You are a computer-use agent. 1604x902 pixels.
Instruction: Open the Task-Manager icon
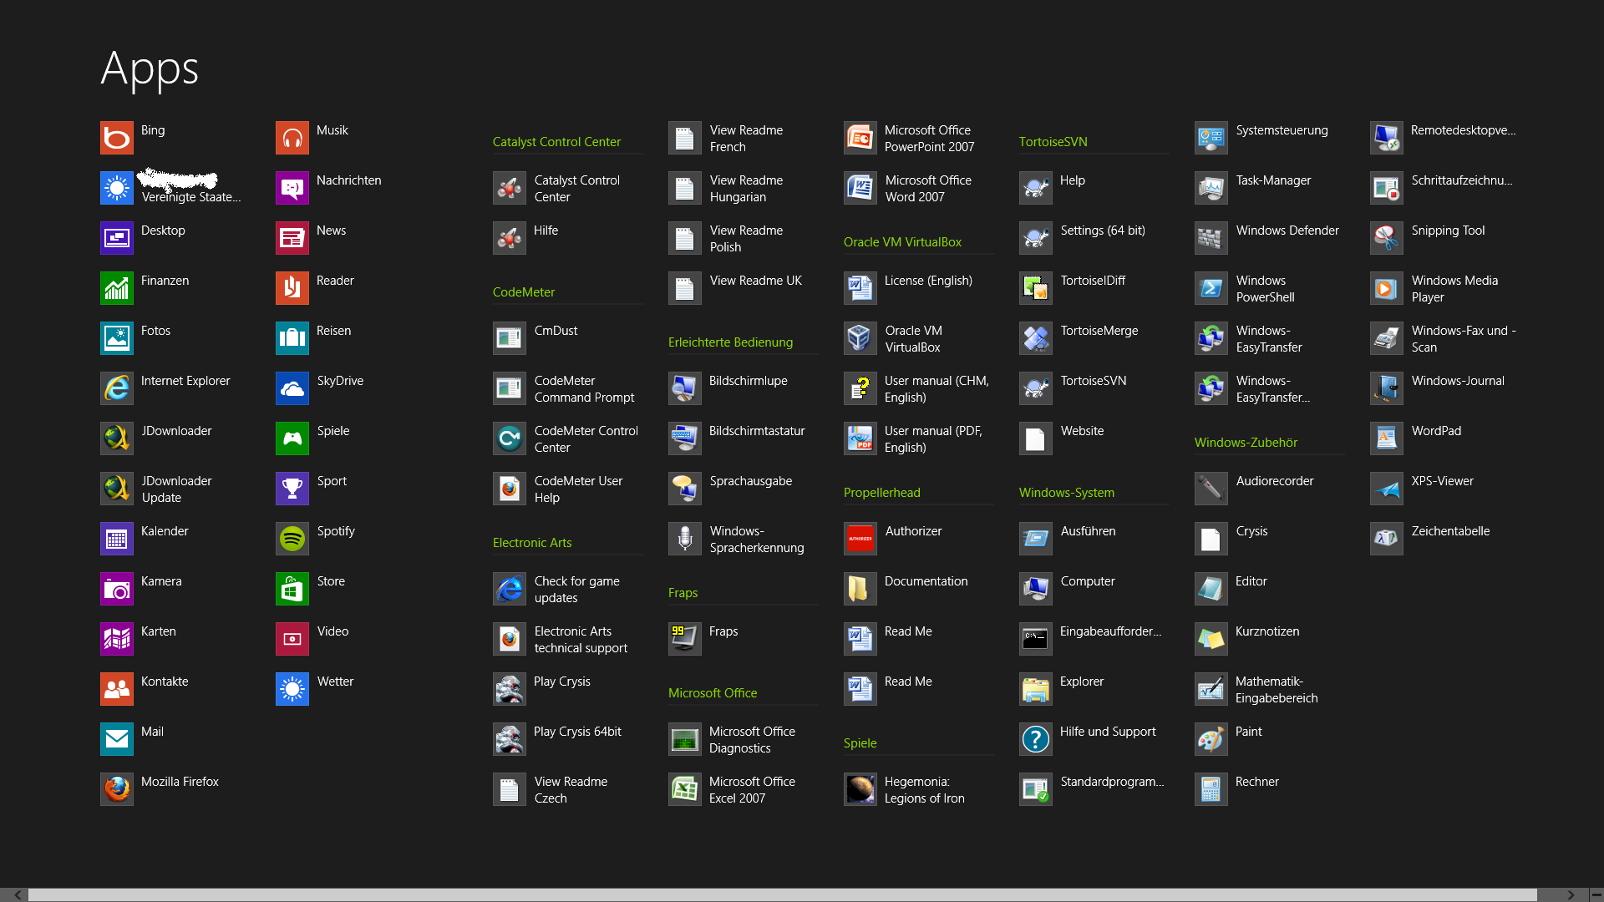(x=1211, y=188)
